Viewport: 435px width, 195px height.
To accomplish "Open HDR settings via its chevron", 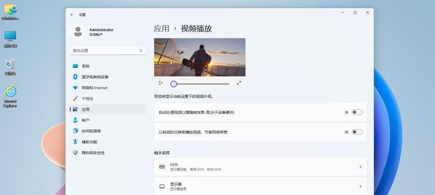I will 360,167.
